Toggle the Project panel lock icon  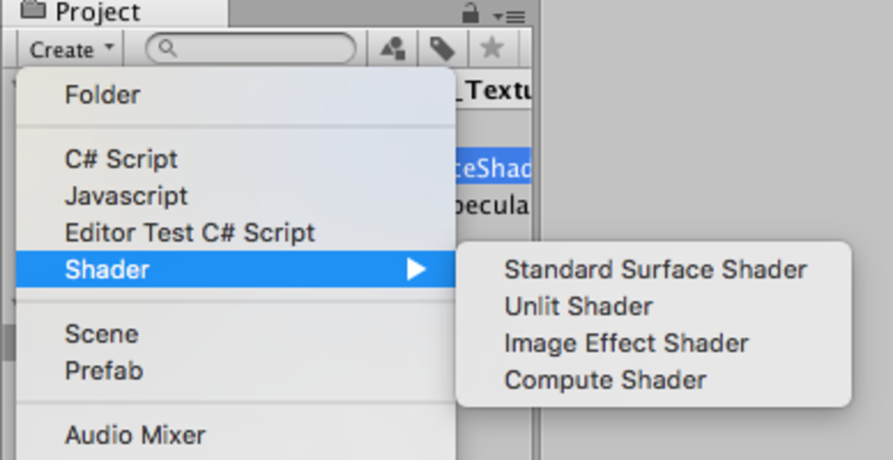[x=470, y=12]
